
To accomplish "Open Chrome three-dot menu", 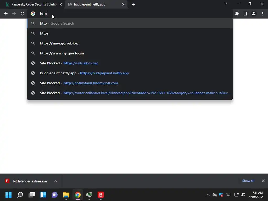I will pos(262,14).
